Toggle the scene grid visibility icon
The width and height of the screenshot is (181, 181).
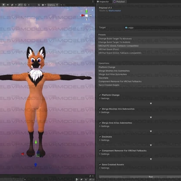(x=25, y=5)
